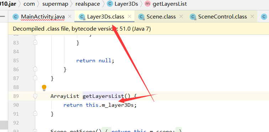This screenshot has height=132, width=269.
Task: Close the SceneControl.class tab
Action: (252, 16)
